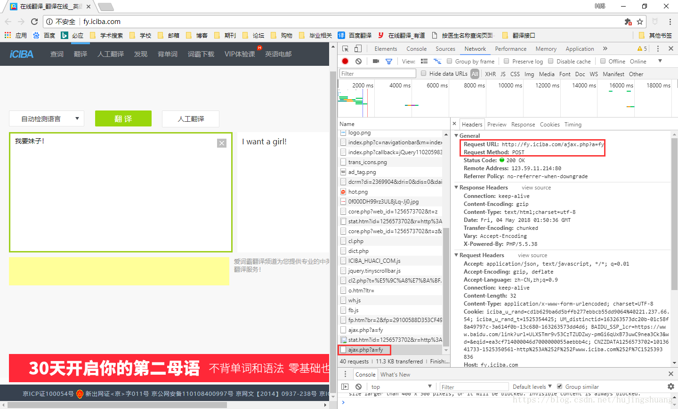Toggle the network filter funnel icon
This screenshot has height=409, width=678.
tap(389, 61)
